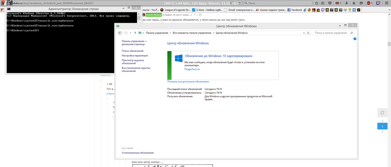Click the up-level arrow in address bar
The image size is (391, 167).
[135, 33]
